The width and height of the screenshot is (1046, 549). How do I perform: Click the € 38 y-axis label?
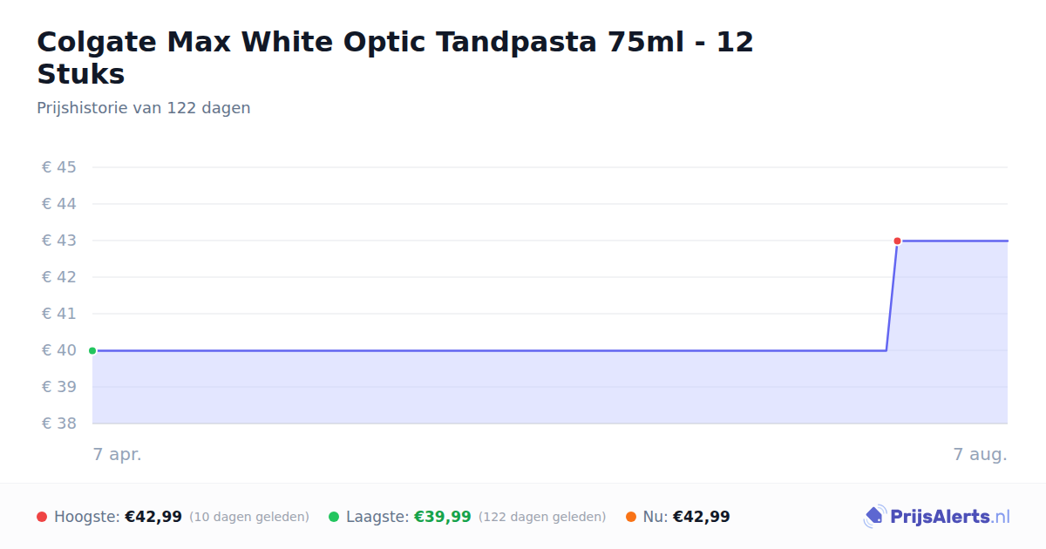click(59, 424)
